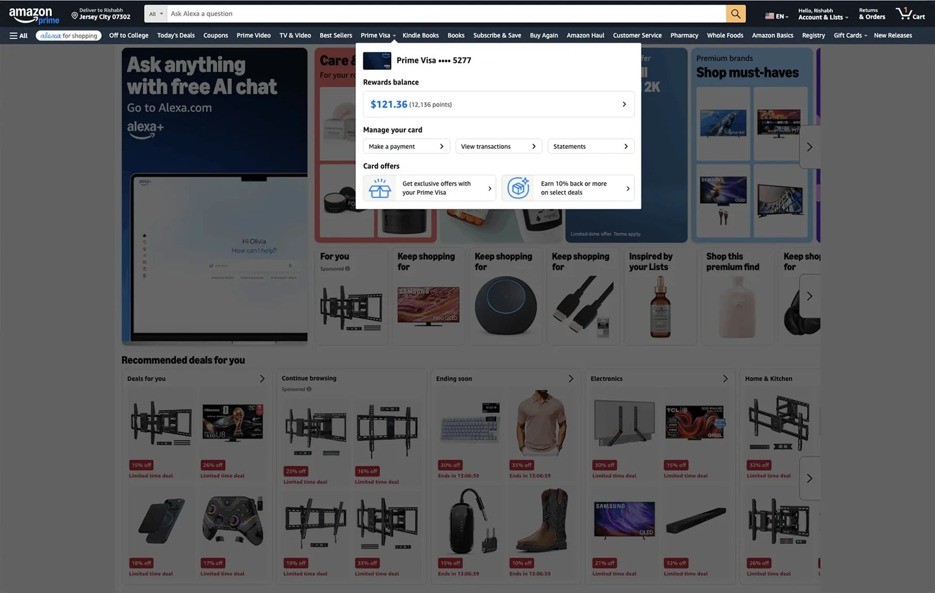Screen dimensions: 935x593
Task: Open the shopping cart icon
Action: [910, 14]
